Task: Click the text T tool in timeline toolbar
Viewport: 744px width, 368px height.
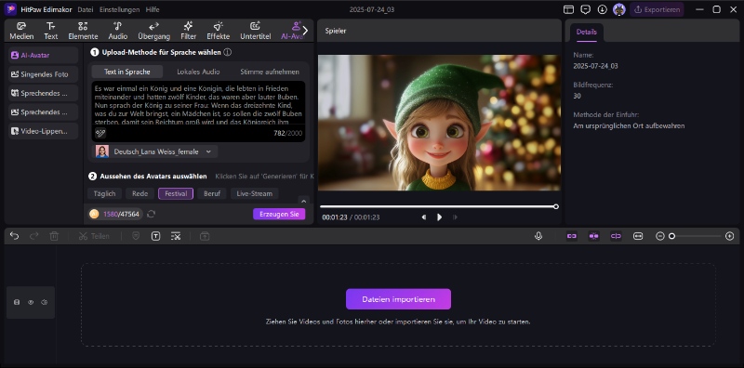Action: 155,236
